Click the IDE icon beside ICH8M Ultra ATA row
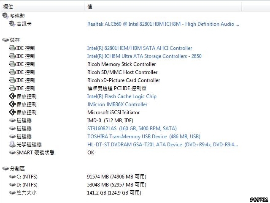 click(x=12, y=56)
